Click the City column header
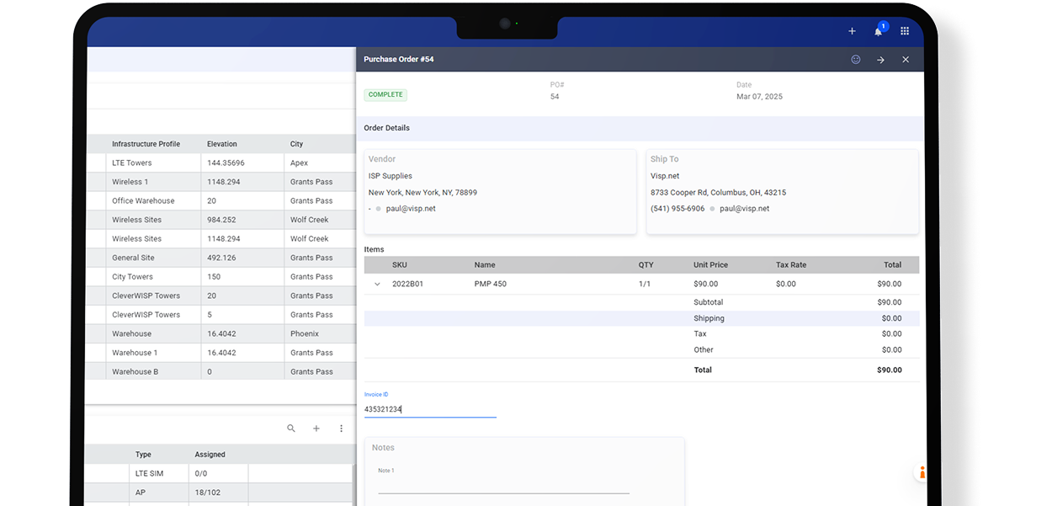The image size is (1052, 506). 296,144
